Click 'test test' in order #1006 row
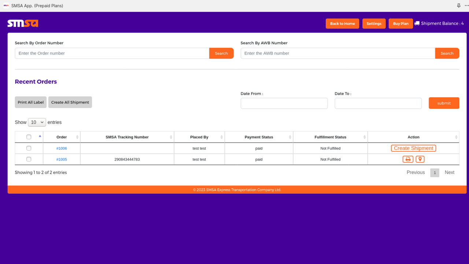Image resolution: width=469 pixels, height=264 pixels. tap(199, 148)
